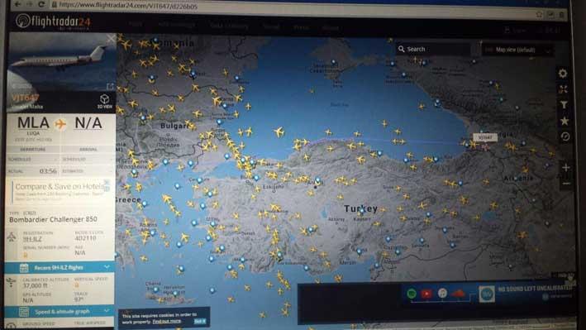This screenshot has width=586, height=330.
Task: Click the flightradar24 logo
Action: (x=53, y=22)
